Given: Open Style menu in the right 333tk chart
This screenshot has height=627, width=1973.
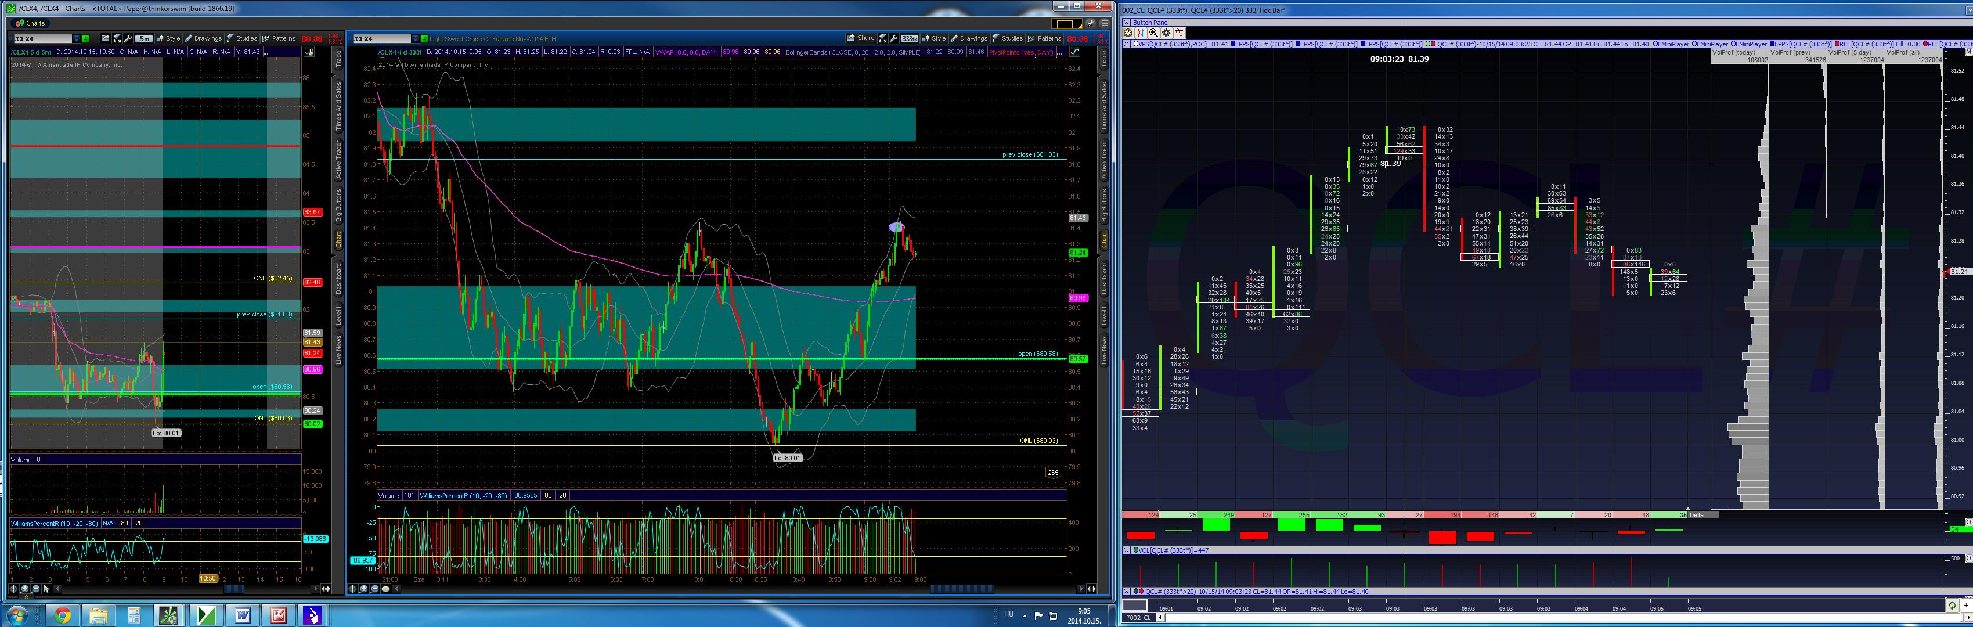Looking at the screenshot, I should (x=933, y=38).
